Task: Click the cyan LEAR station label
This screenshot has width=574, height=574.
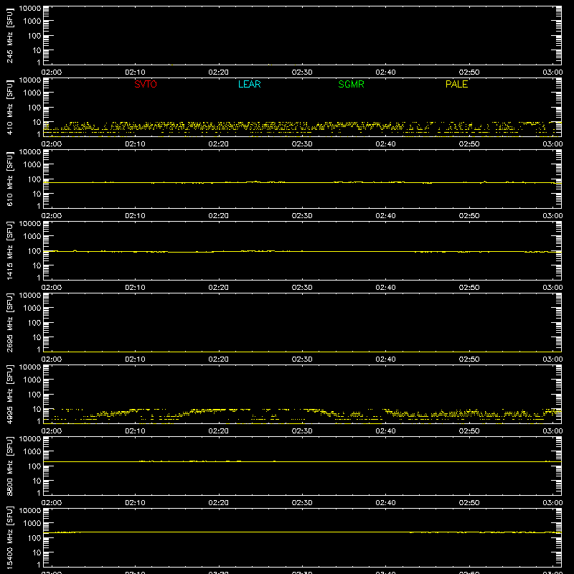Action: [x=249, y=84]
